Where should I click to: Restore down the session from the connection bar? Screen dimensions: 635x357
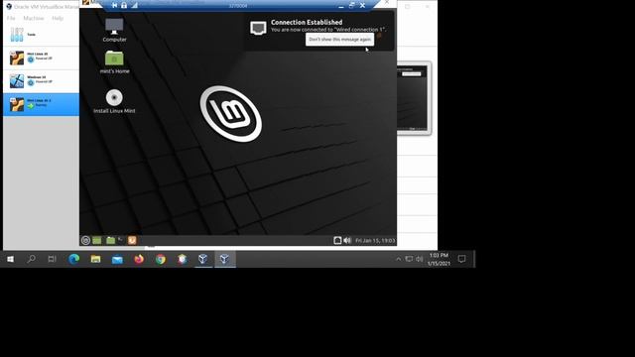coord(351,5)
